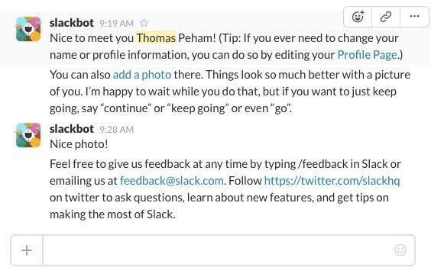The height and width of the screenshot is (277, 431).
Task: Follow the add a photo link
Action: point(142,75)
